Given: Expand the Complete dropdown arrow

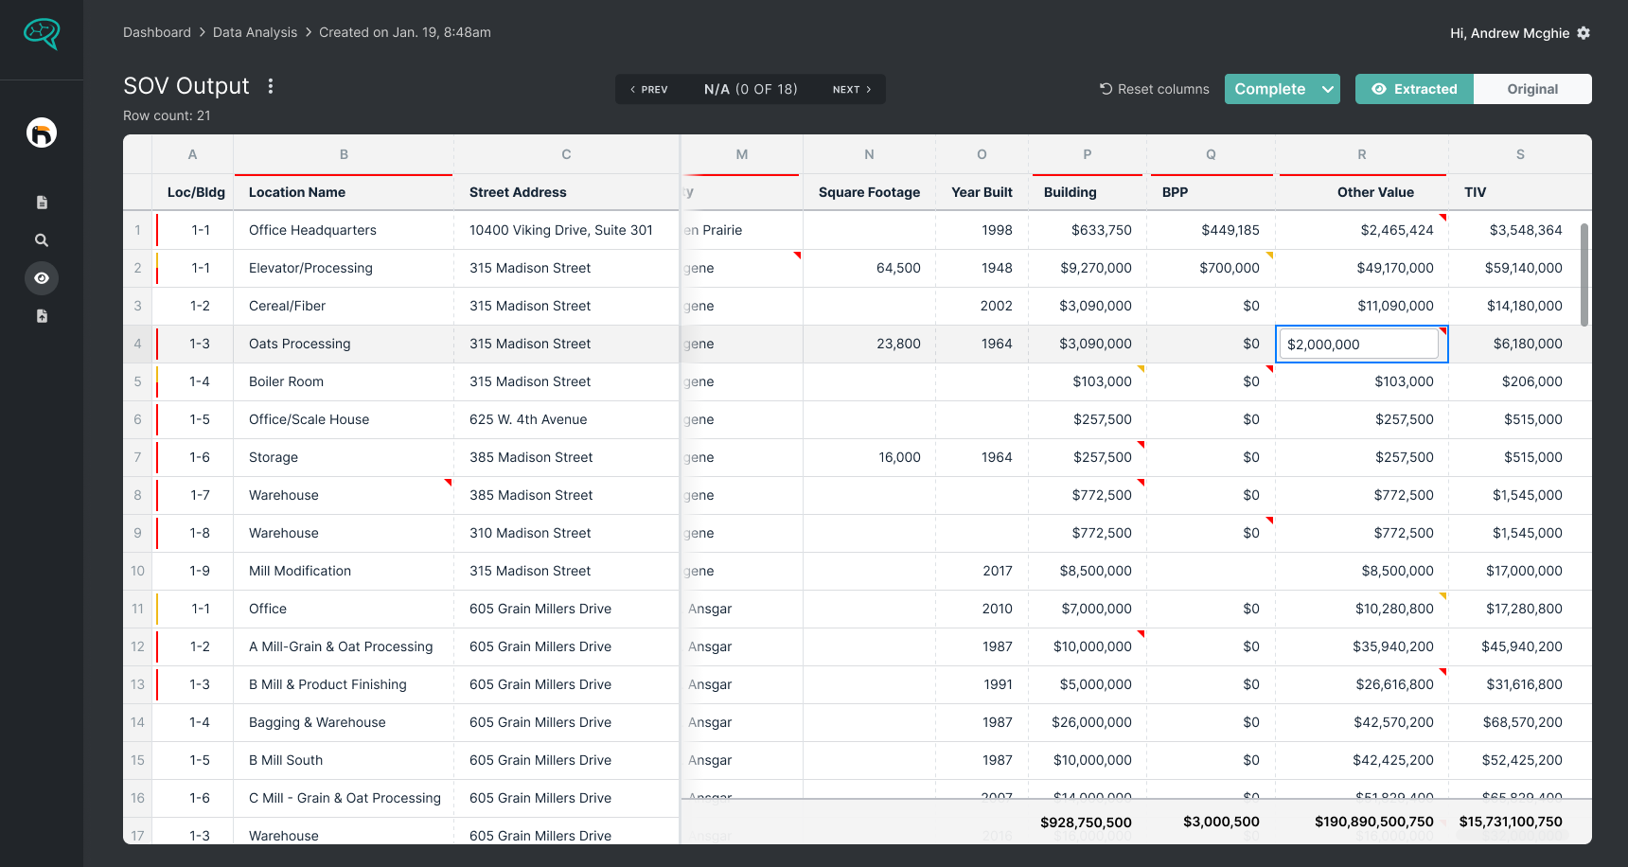Looking at the screenshot, I should coord(1328,89).
